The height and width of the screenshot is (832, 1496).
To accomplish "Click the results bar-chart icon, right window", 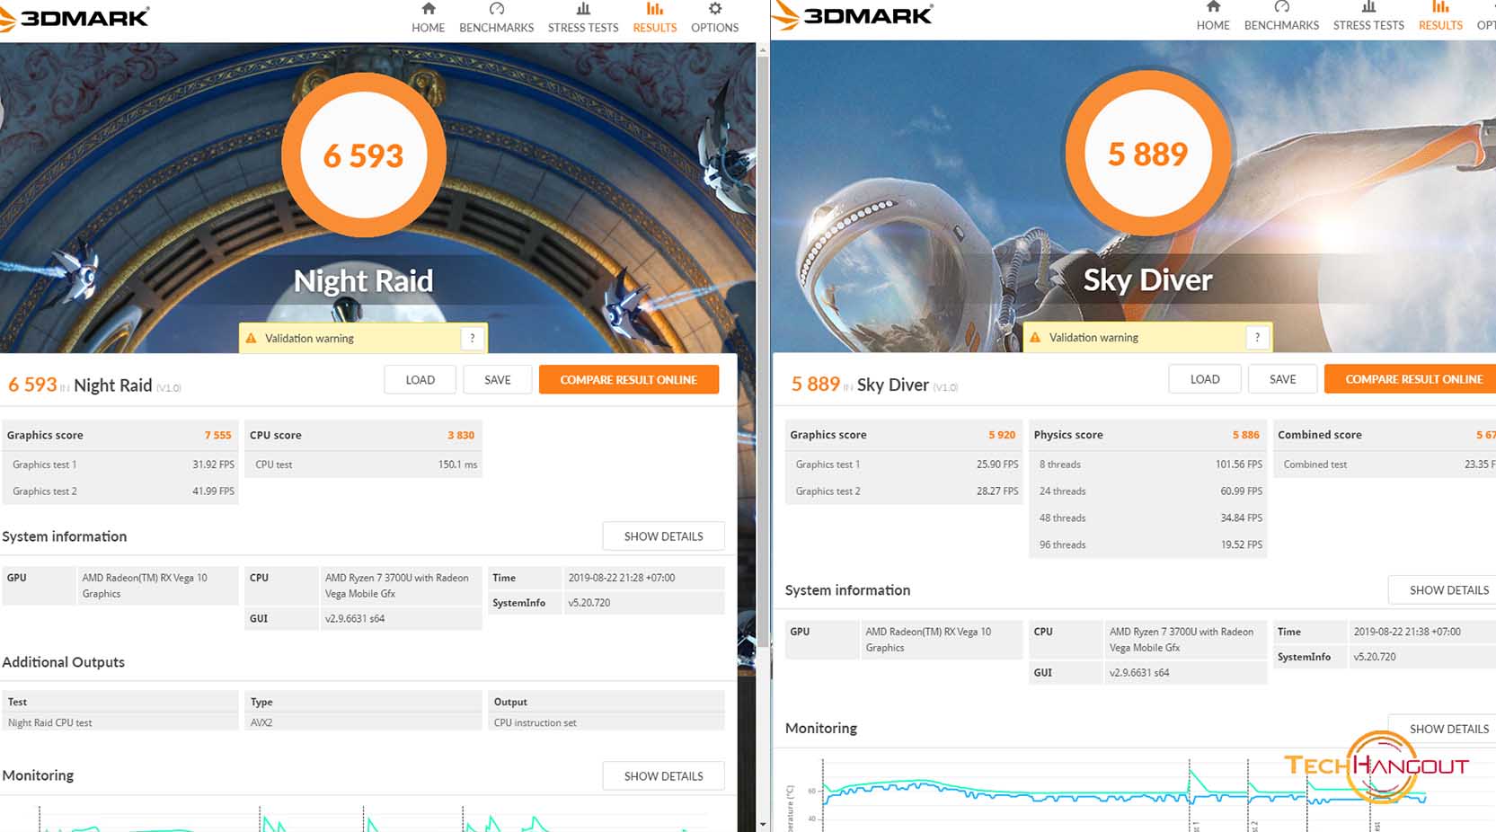I will point(1440,6).
